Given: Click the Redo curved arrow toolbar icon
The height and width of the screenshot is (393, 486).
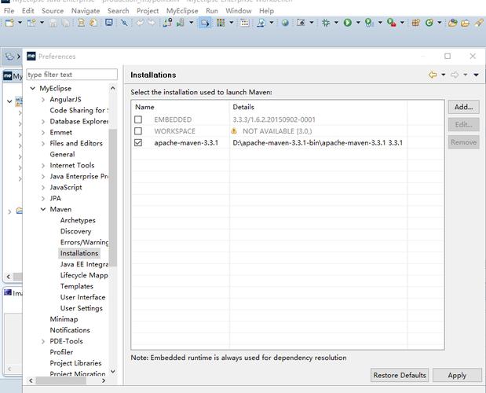Looking at the screenshot, I should pos(152,22).
